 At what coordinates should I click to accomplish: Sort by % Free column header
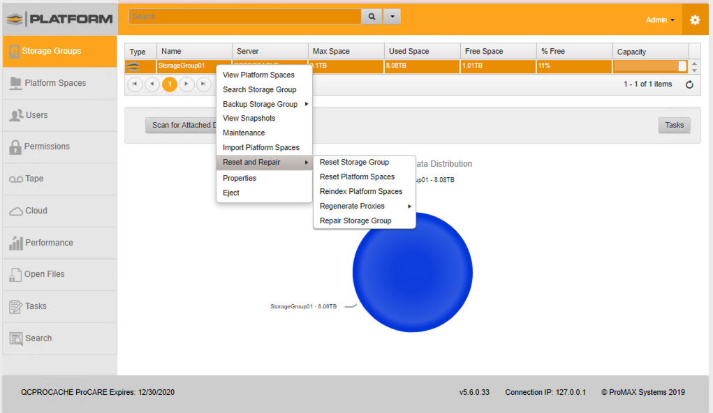(x=574, y=52)
